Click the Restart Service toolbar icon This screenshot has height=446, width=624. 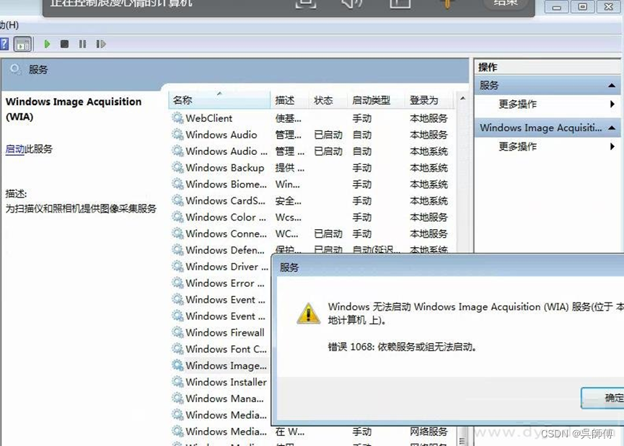(101, 44)
